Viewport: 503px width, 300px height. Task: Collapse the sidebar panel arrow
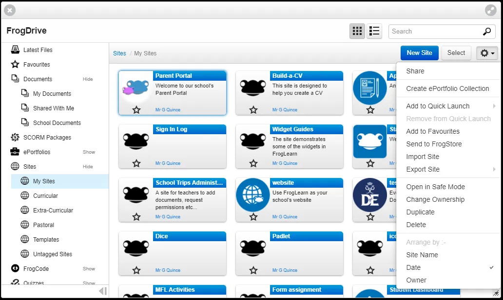coord(103,291)
